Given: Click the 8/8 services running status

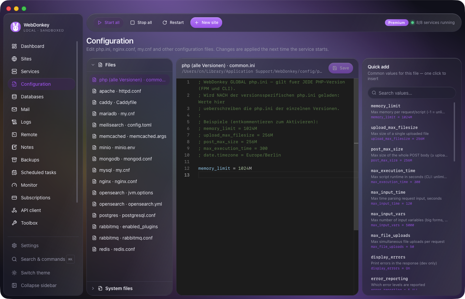Looking at the screenshot, I should tap(433, 23).
